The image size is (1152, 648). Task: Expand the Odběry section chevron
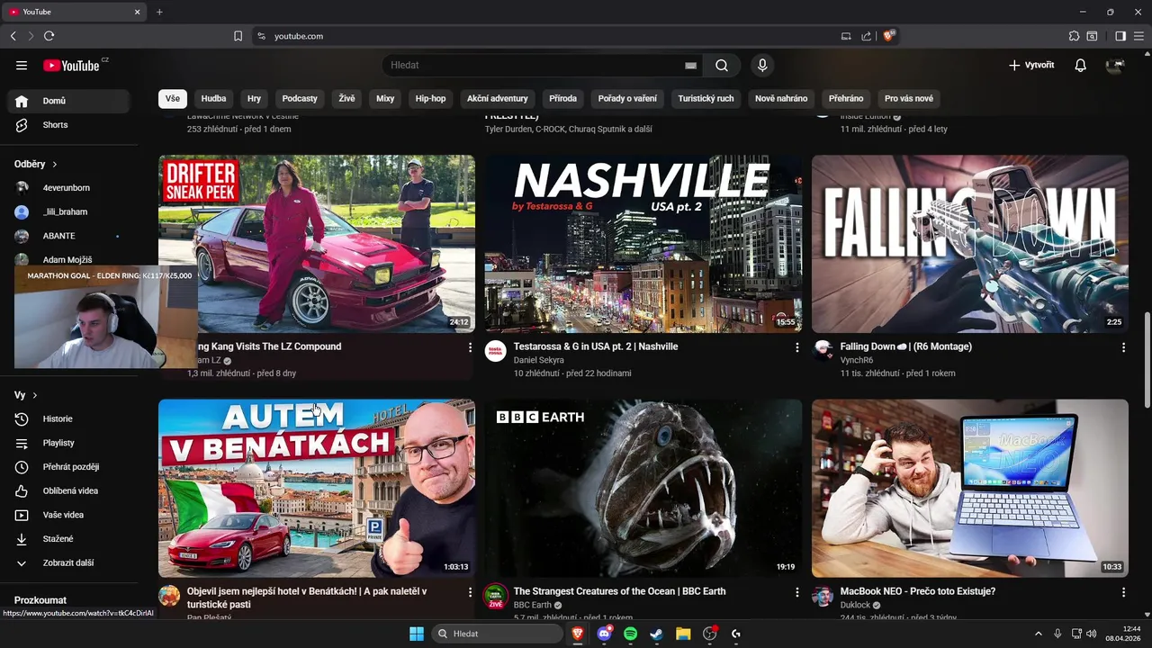(55, 165)
